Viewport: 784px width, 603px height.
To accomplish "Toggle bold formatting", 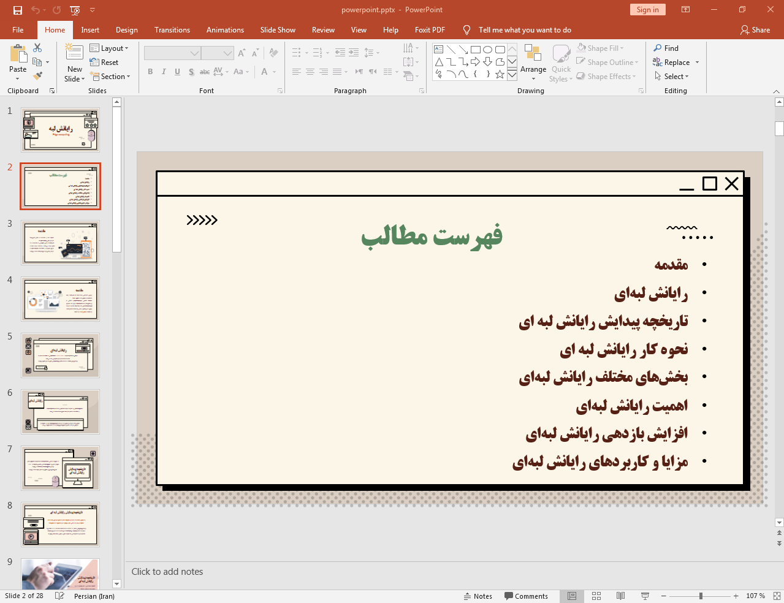I will pos(150,72).
